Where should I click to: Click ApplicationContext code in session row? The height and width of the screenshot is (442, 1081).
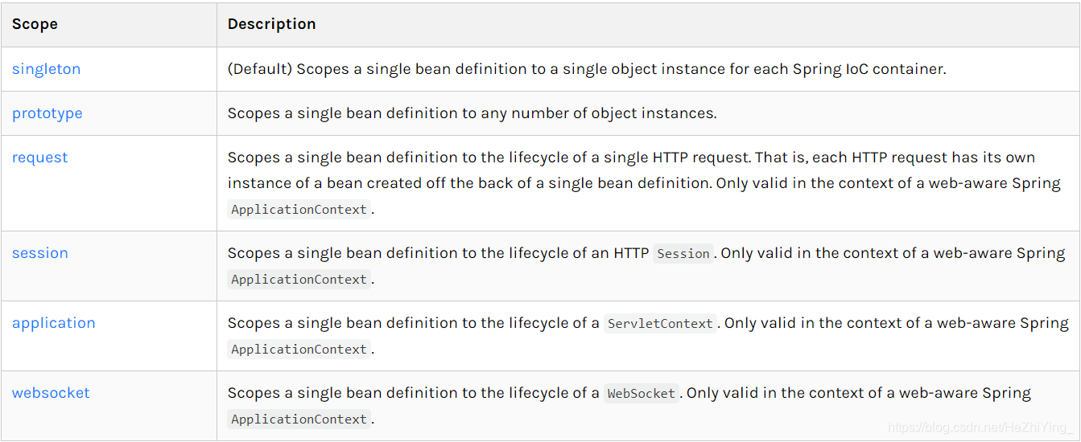pyautogui.click(x=299, y=280)
